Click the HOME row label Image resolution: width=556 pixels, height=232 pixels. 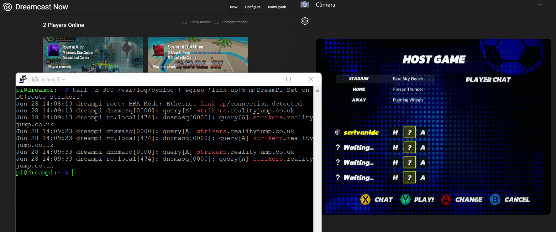pyautogui.click(x=359, y=89)
